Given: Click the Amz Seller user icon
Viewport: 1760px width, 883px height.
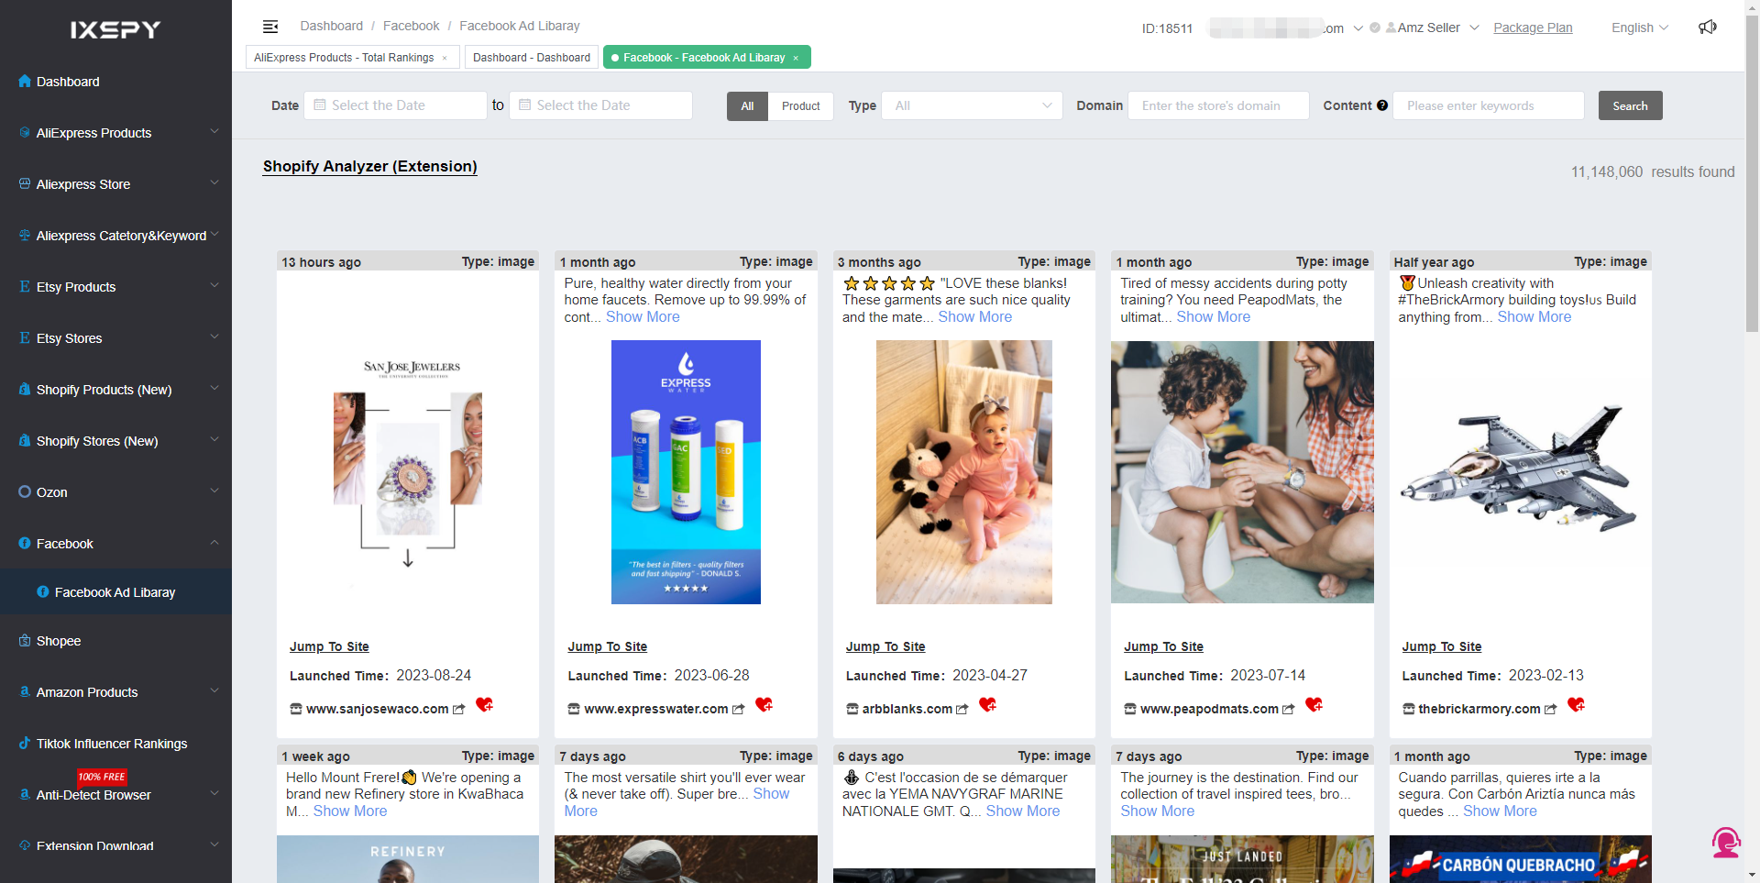Looking at the screenshot, I should coord(1391,28).
